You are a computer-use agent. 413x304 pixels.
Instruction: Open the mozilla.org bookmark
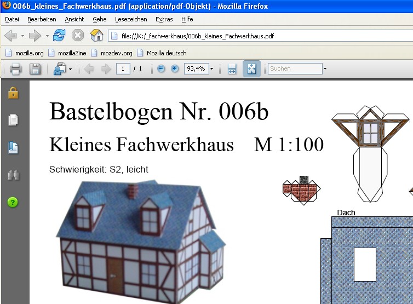[25, 53]
